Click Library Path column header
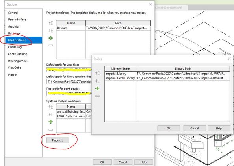The height and width of the screenshot is (166, 234). (x=183, y=69)
